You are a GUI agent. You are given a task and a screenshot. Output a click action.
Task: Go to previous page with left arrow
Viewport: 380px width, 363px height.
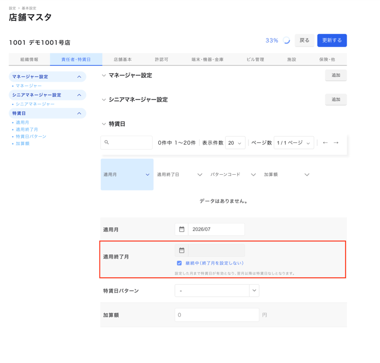(x=325, y=143)
